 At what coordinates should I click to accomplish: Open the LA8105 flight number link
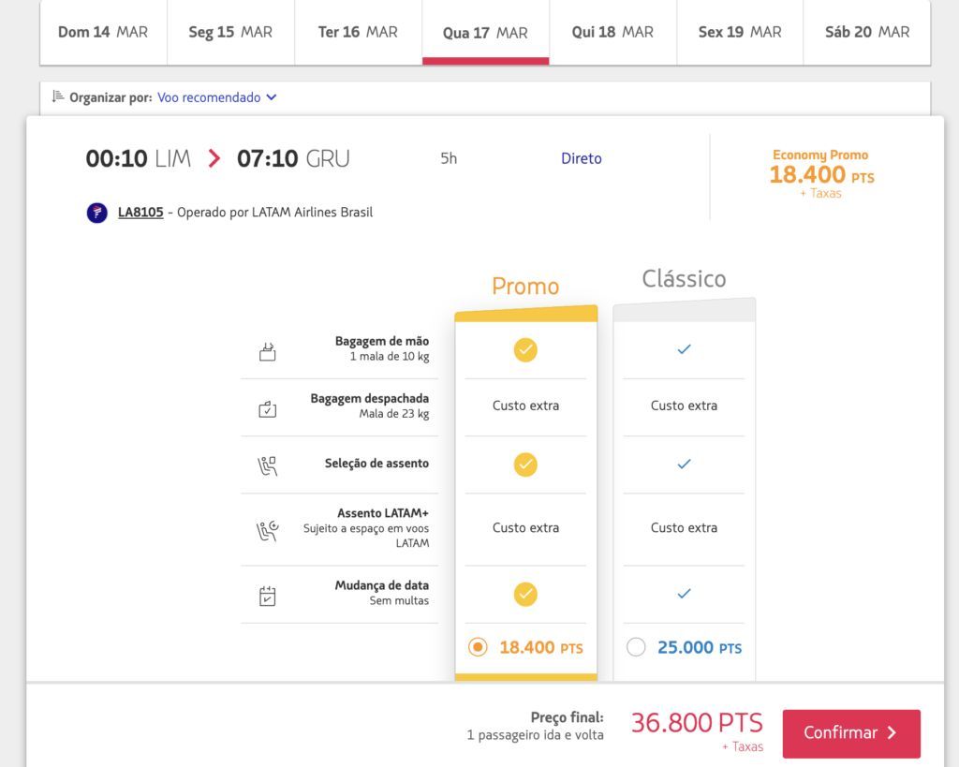(140, 213)
